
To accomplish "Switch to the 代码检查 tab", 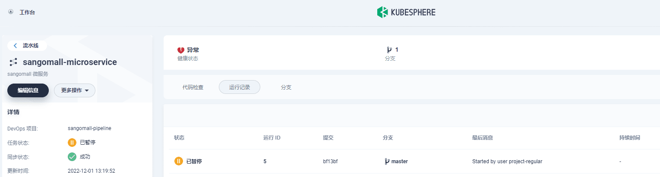I will pos(193,87).
